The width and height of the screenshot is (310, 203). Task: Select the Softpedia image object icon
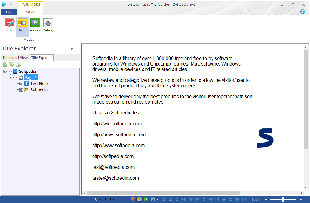[27, 89]
